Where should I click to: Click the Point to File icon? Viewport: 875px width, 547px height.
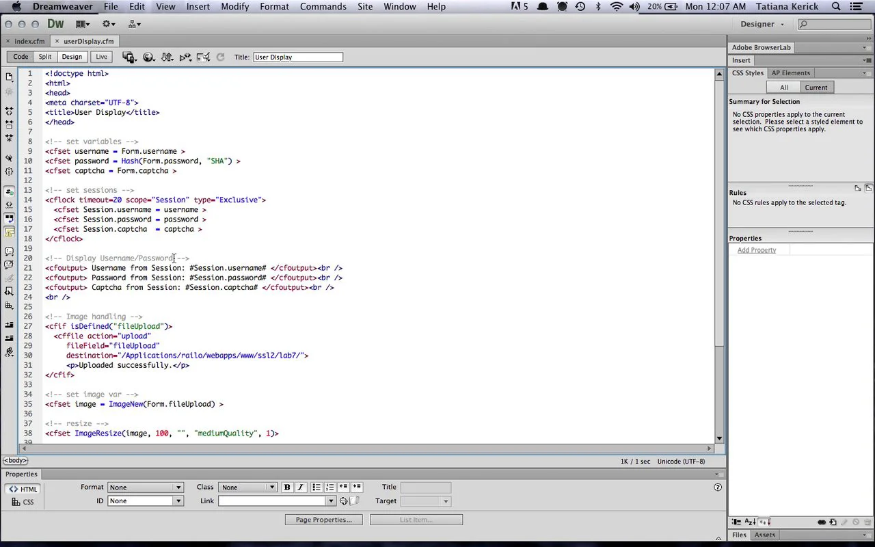pos(344,501)
